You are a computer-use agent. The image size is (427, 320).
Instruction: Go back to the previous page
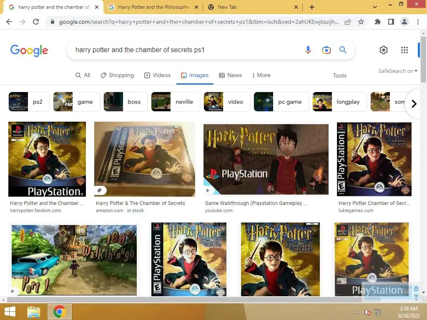point(9,22)
